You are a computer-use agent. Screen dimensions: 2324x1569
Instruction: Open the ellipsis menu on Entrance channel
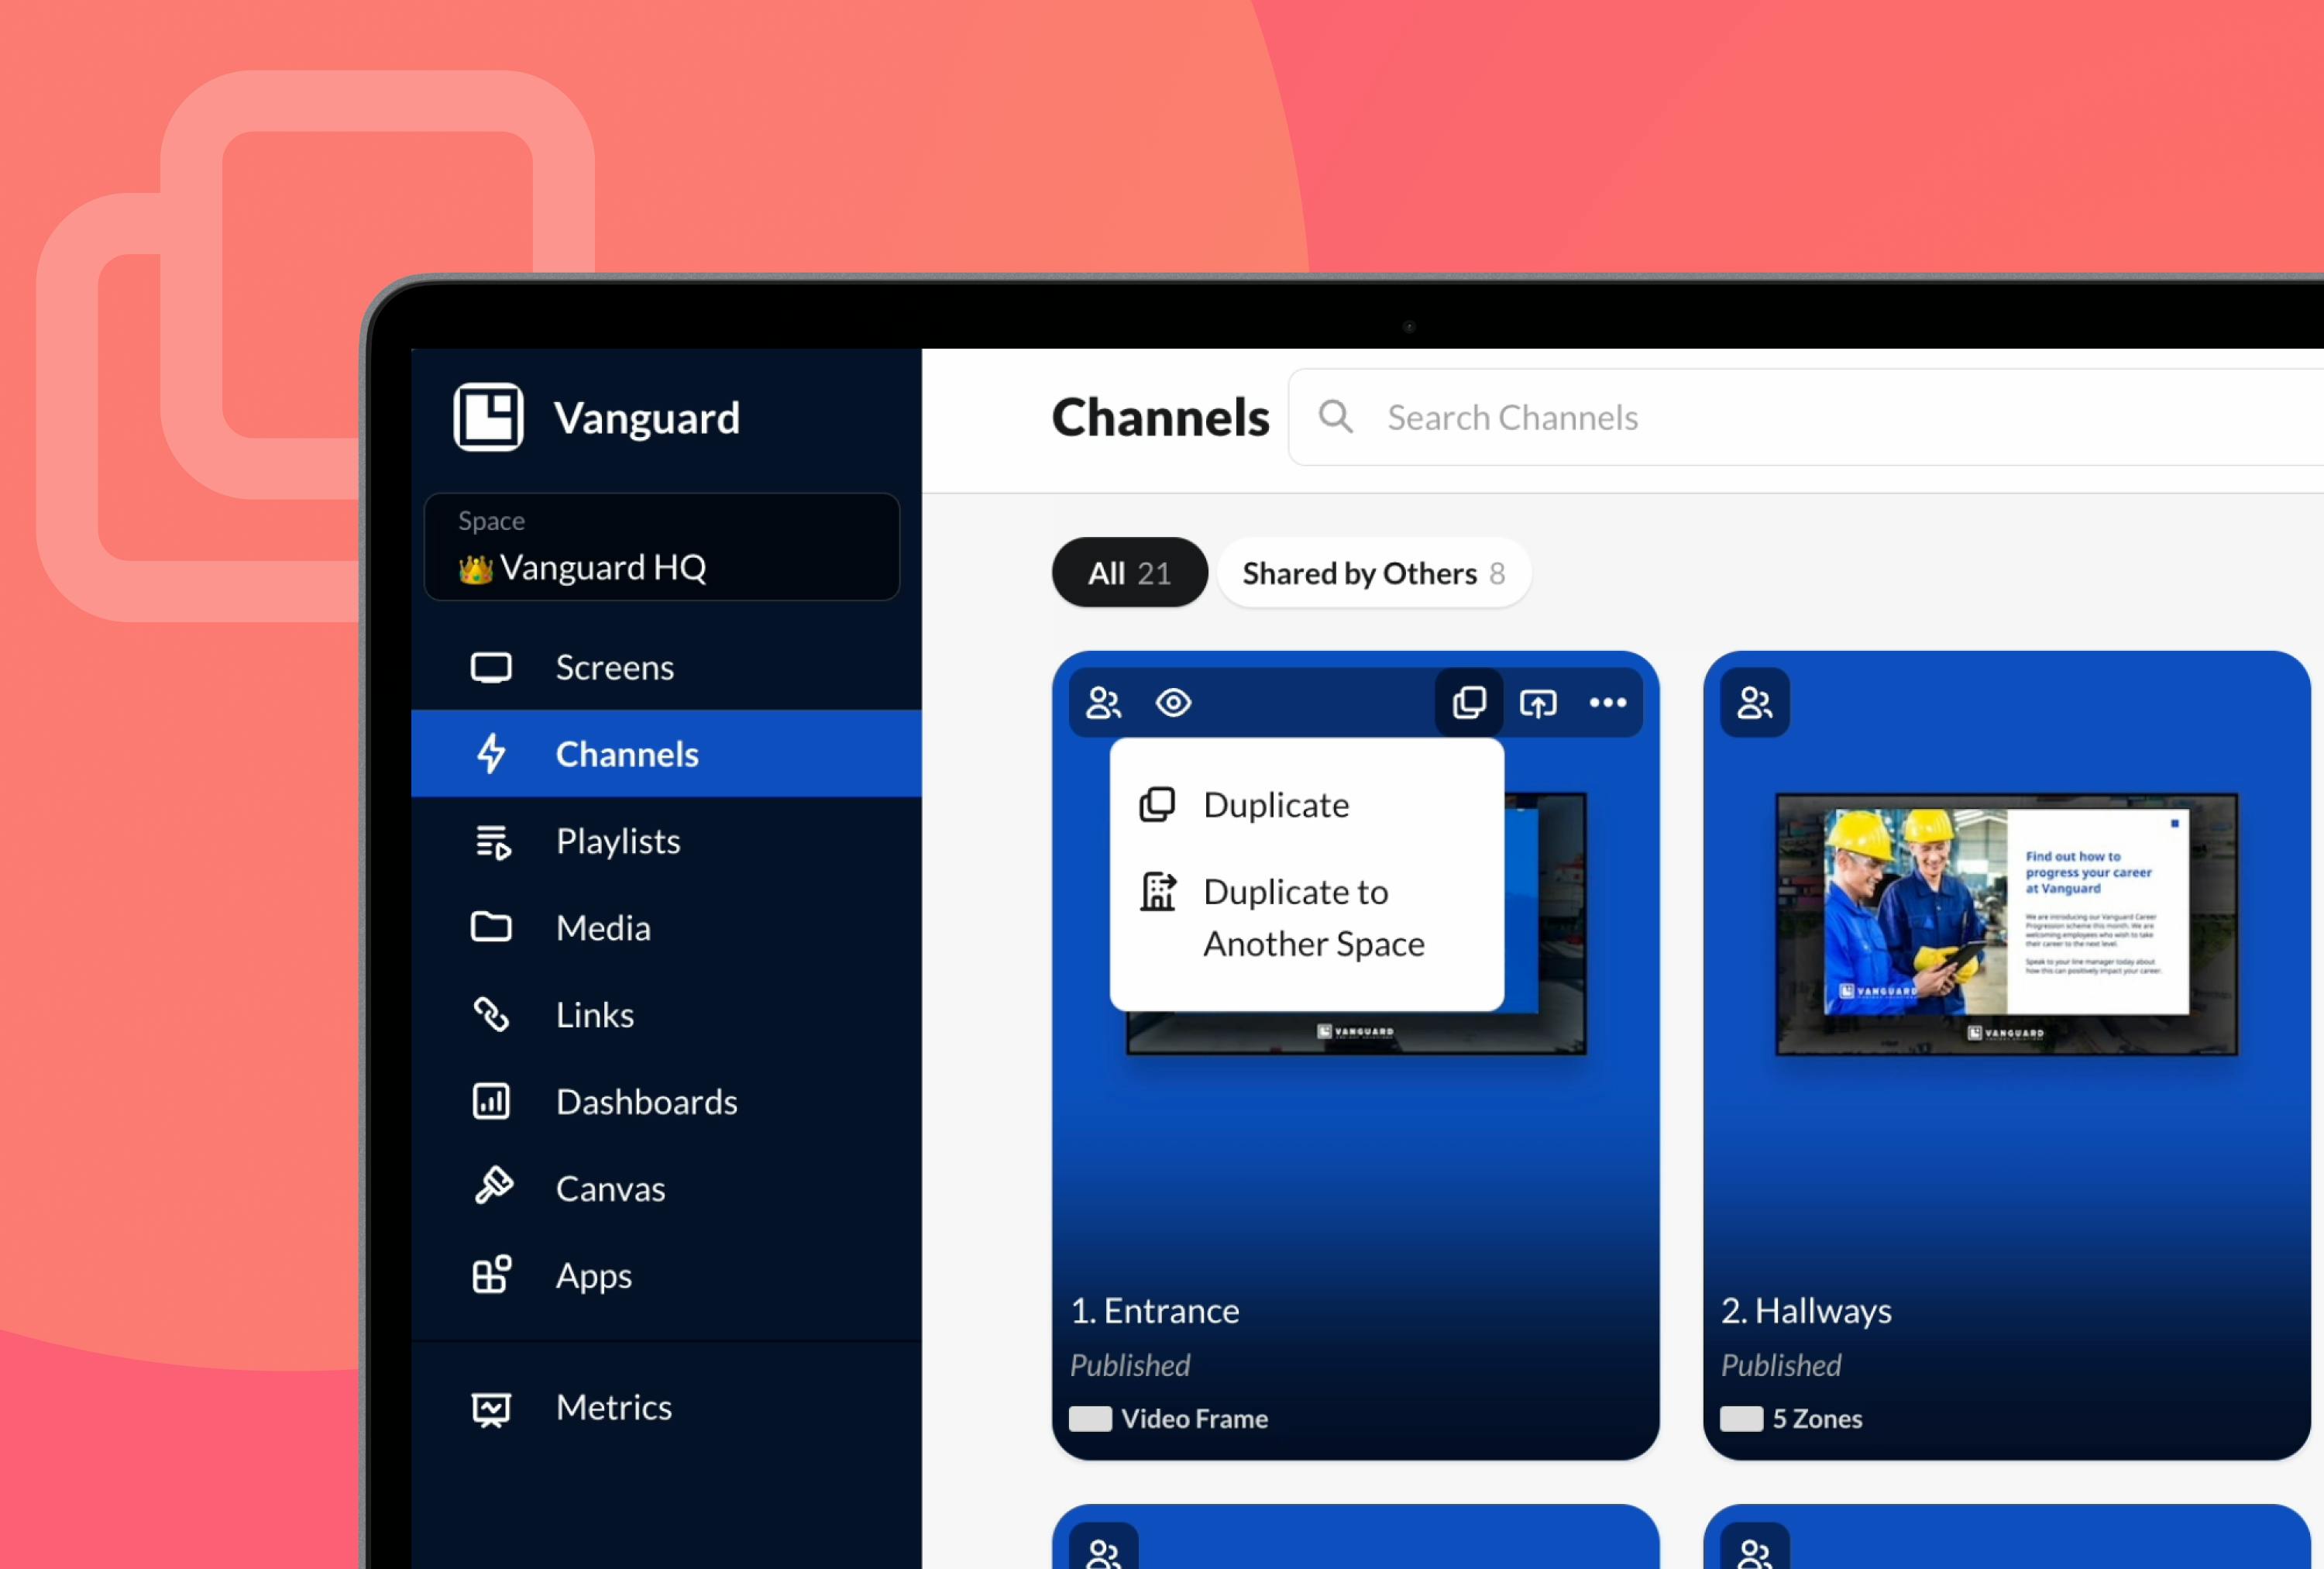(x=1607, y=703)
